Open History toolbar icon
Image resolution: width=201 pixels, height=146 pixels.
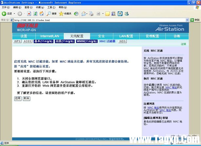pyautogui.click(x=76, y=14)
